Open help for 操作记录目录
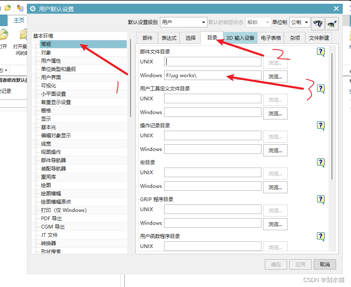351x287 pixels. point(321,126)
